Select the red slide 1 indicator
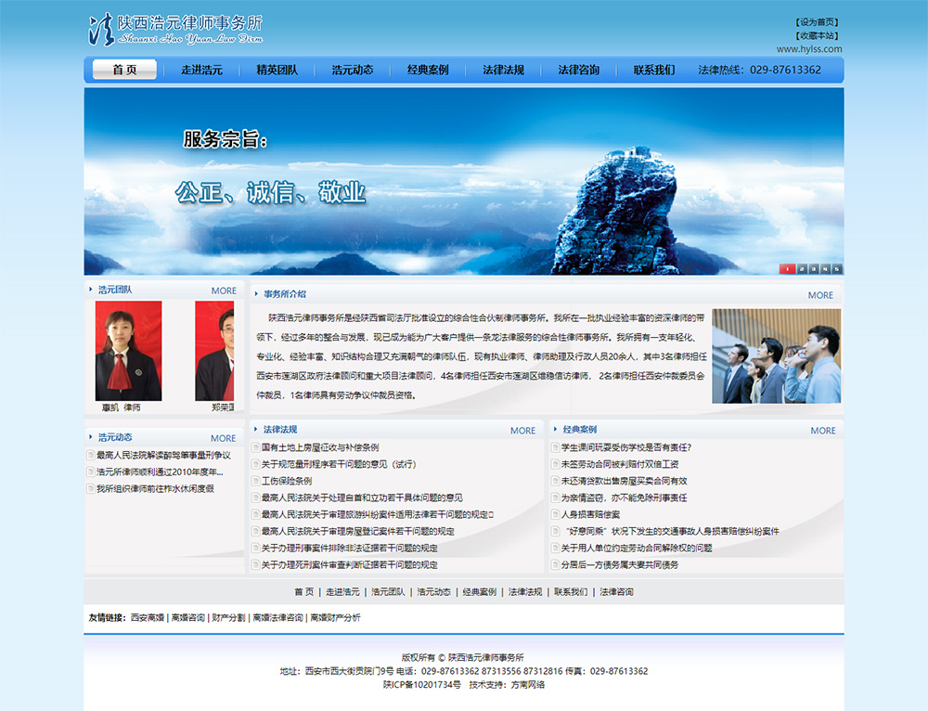Viewport: 928px width, 711px height. click(x=787, y=269)
